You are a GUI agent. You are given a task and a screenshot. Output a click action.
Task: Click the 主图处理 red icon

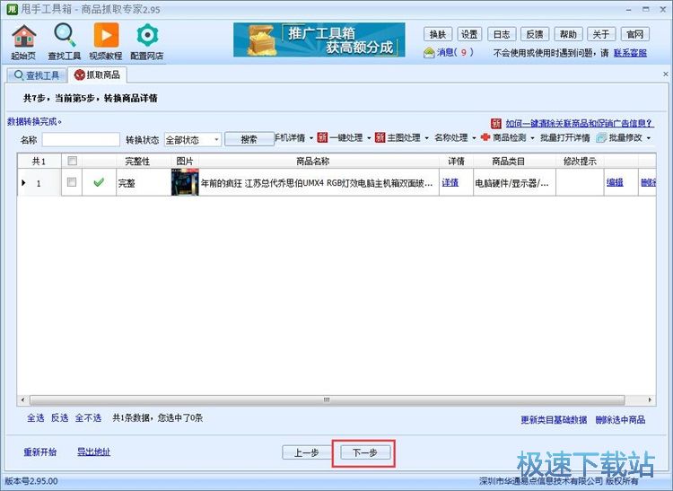pos(380,137)
